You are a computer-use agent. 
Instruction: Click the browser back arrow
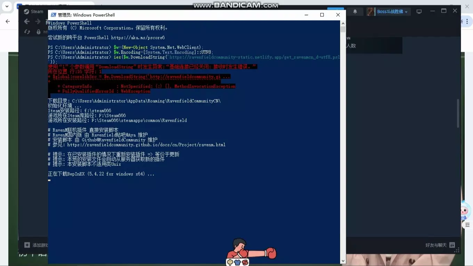click(8, 22)
